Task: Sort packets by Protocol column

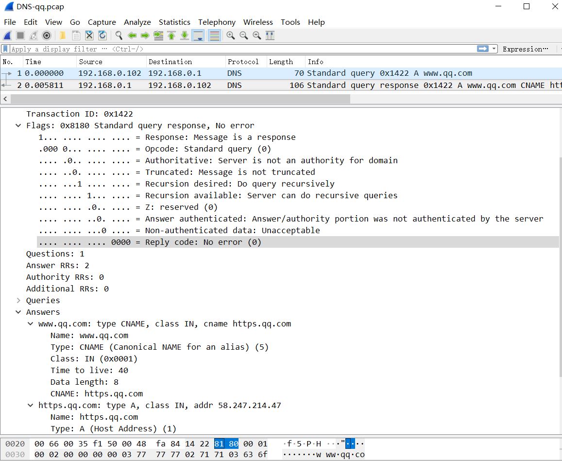Action: 246,62
